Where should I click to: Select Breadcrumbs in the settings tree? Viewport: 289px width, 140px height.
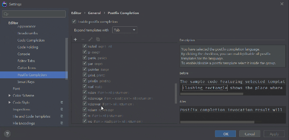pos(28,33)
